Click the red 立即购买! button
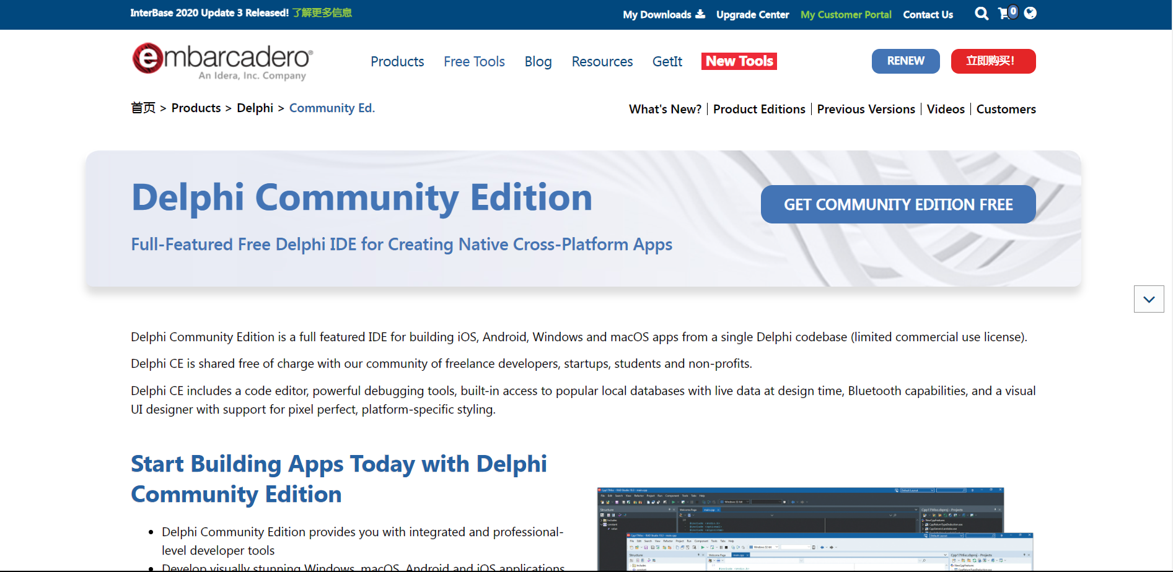The image size is (1173, 572). coord(993,61)
